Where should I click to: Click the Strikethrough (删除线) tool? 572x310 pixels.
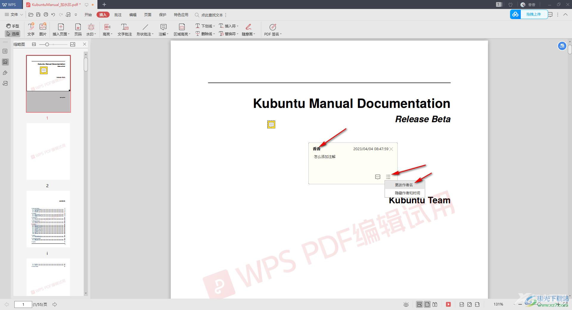coord(205,34)
